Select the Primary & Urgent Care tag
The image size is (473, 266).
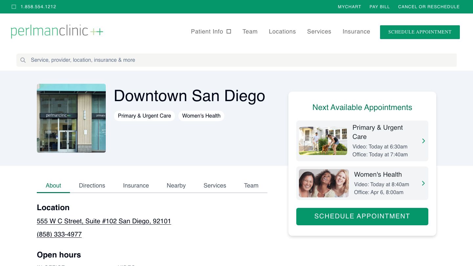coord(144,116)
